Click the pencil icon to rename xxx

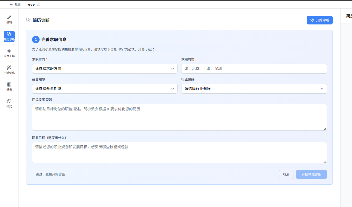38,4
